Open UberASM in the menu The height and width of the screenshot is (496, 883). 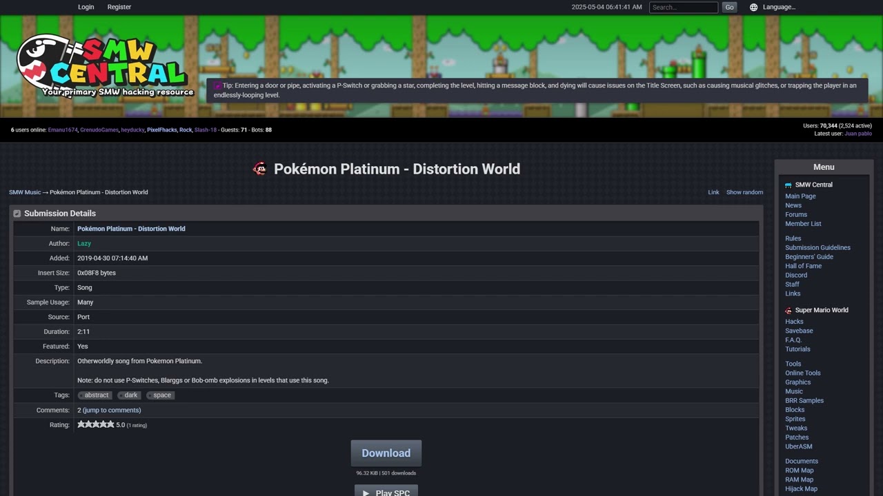(x=799, y=446)
